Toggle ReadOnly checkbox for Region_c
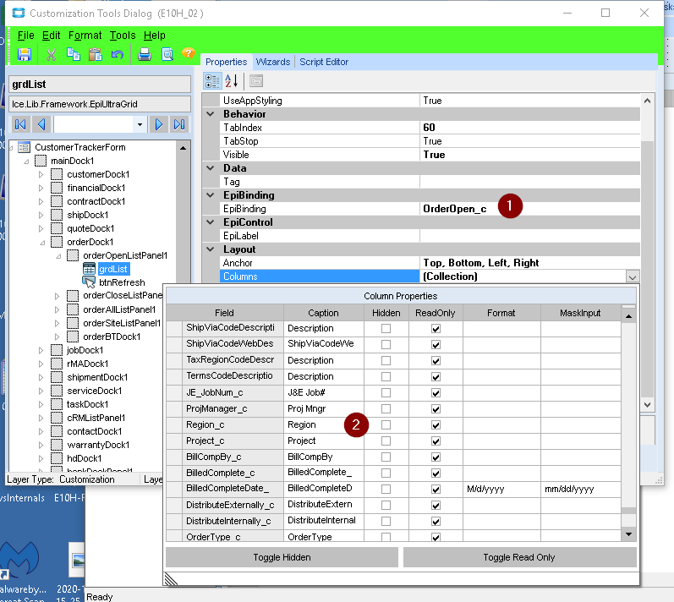Image resolution: width=674 pixels, height=602 pixels. coord(436,424)
